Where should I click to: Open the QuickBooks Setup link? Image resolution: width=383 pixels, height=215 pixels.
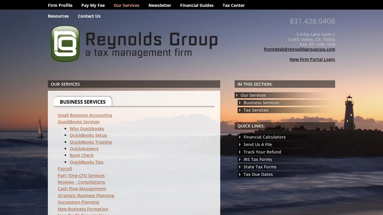click(88, 135)
